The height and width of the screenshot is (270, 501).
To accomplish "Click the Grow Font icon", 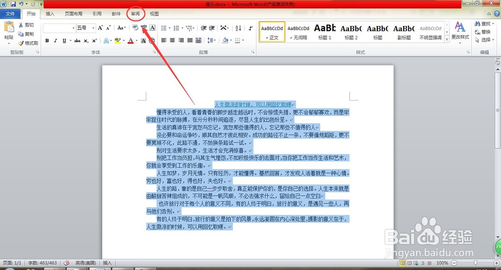I will (x=100, y=28).
